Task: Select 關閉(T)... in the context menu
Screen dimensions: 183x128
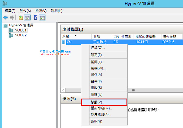Action: coord(104,62)
